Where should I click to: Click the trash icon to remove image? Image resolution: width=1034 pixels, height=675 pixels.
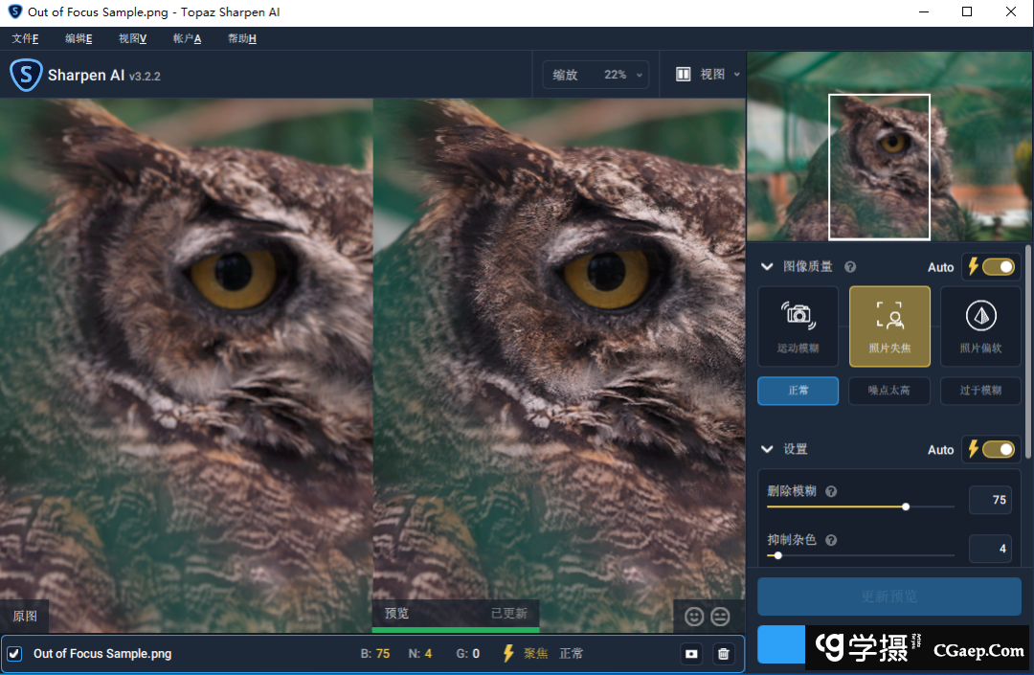724,654
